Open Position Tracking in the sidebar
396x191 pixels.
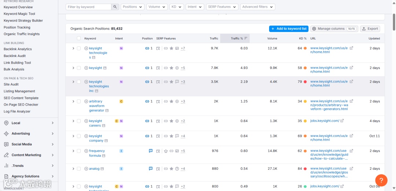click(17, 27)
